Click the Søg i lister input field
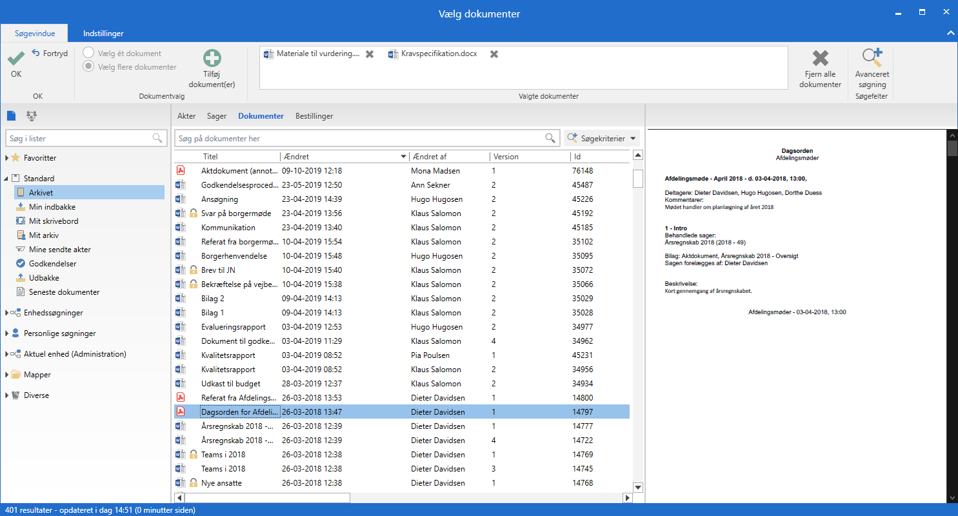The image size is (958, 516). point(77,138)
